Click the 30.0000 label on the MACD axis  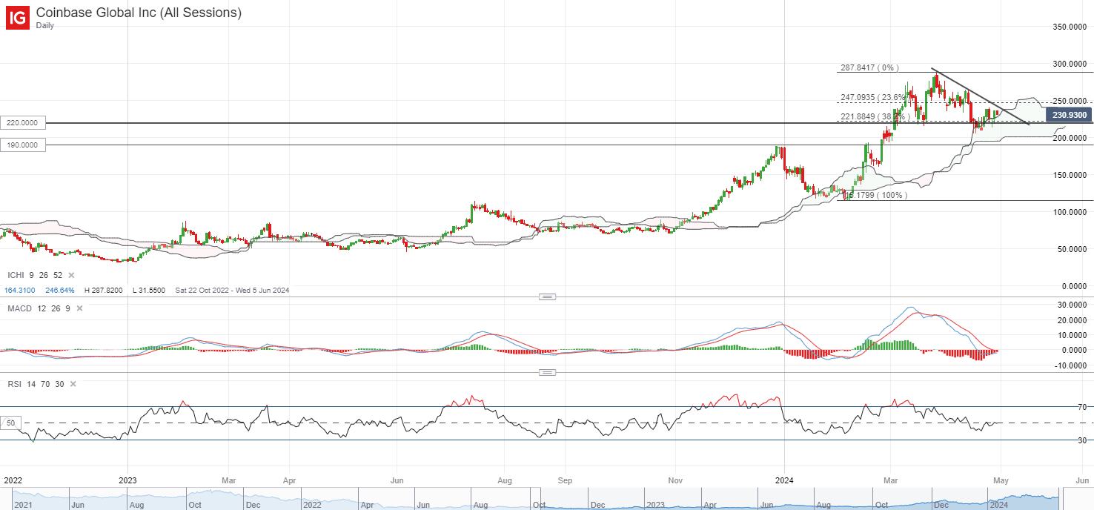click(1072, 305)
